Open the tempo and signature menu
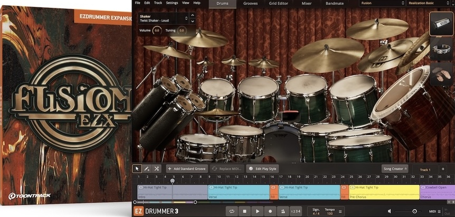This screenshot has height=217, width=455. point(340,212)
